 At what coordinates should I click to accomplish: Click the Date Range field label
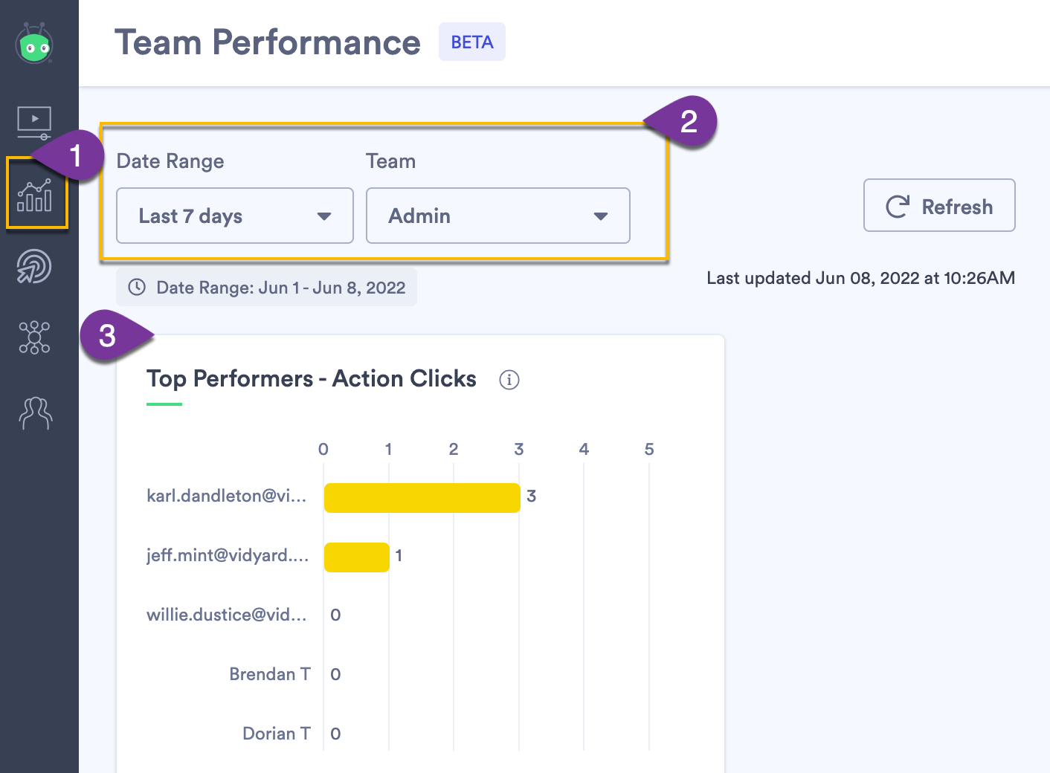pyautogui.click(x=170, y=161)
